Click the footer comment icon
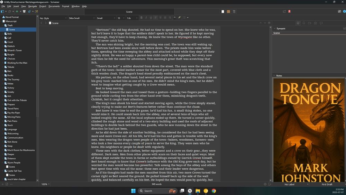This screenshot has width=346, height=195. [270, 184]
